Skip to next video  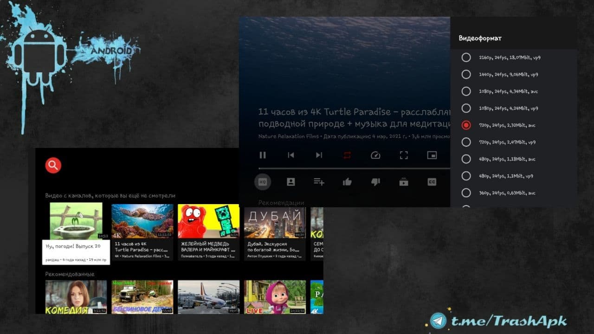pos(319,155)
